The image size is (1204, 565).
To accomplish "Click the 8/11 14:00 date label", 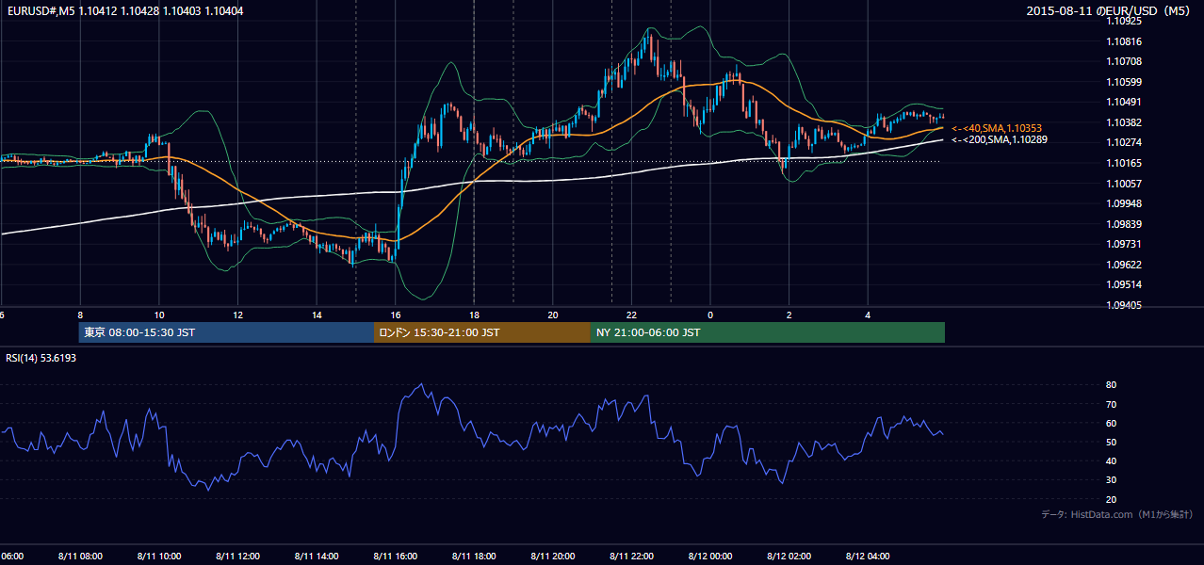I will point(317,556).
